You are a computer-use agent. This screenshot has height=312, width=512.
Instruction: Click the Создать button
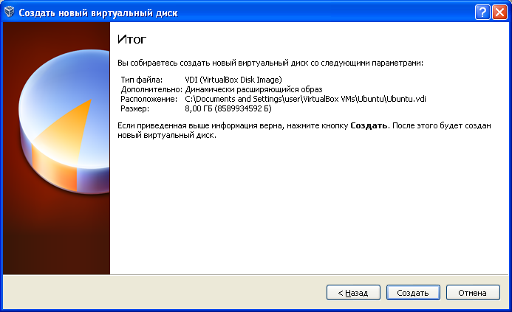point(413,292)
